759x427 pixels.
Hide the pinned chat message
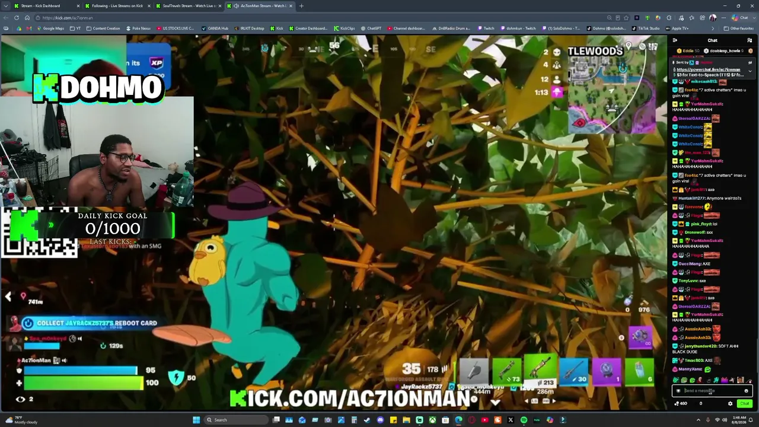(x=750, y=62)
